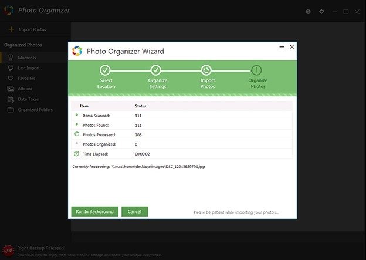Select the Organize Settings step label
This screenshot has width=366, height=260.
coord(158,83)
